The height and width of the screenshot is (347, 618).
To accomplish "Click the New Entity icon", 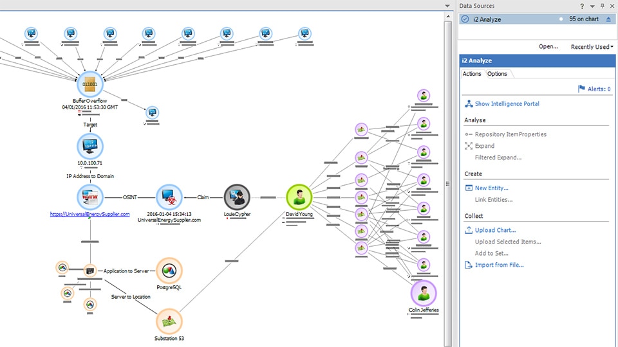I will [469, 188].
